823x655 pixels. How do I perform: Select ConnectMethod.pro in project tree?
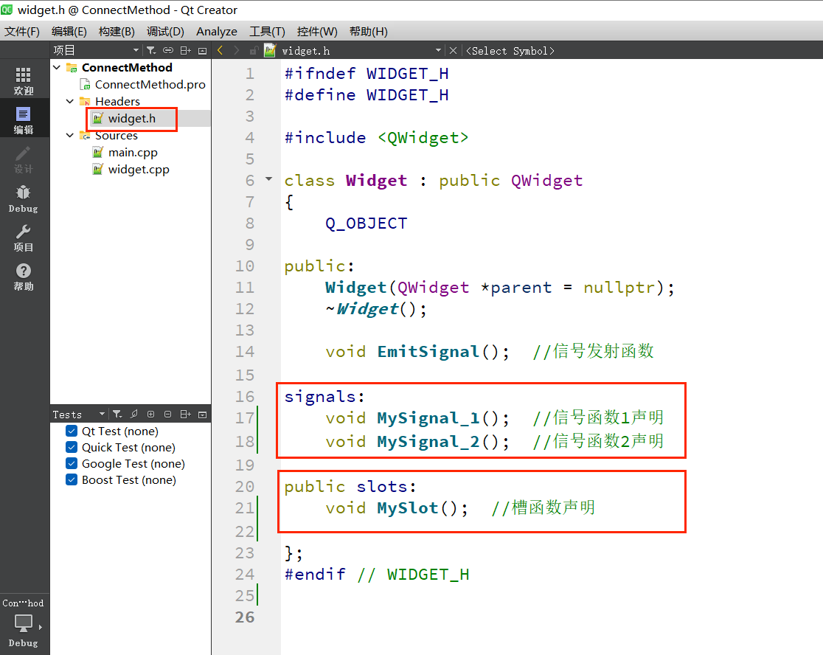(x=150, y=85)
